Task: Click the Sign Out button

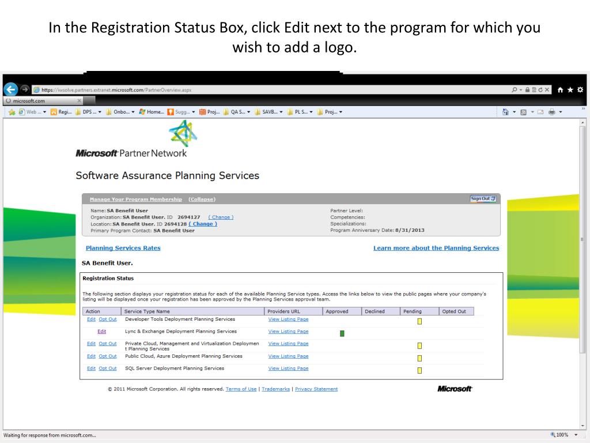Action: (483, 198)
